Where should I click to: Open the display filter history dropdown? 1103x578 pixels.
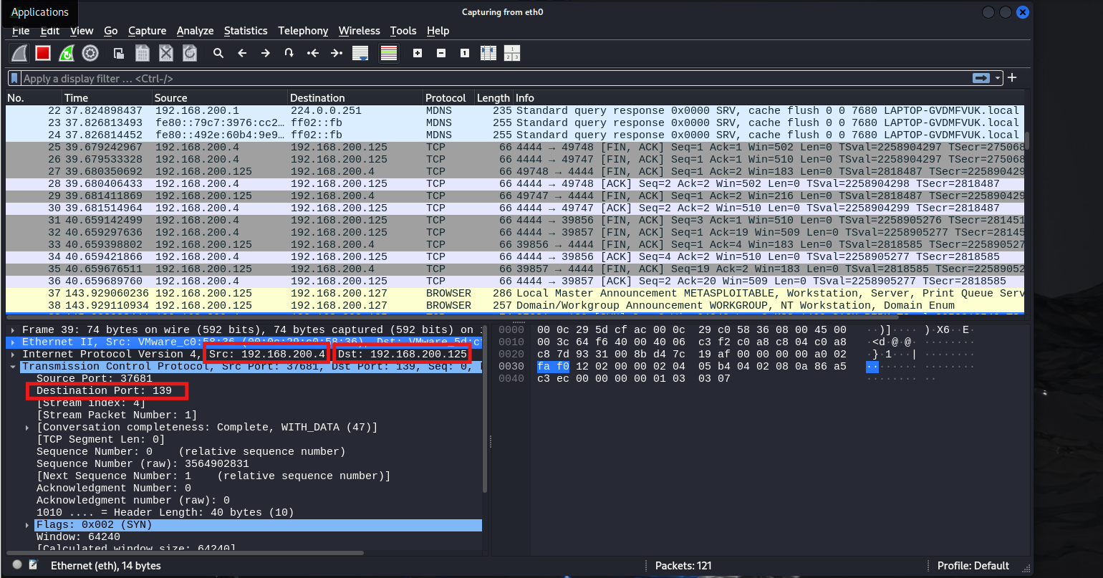pos(996,78)
